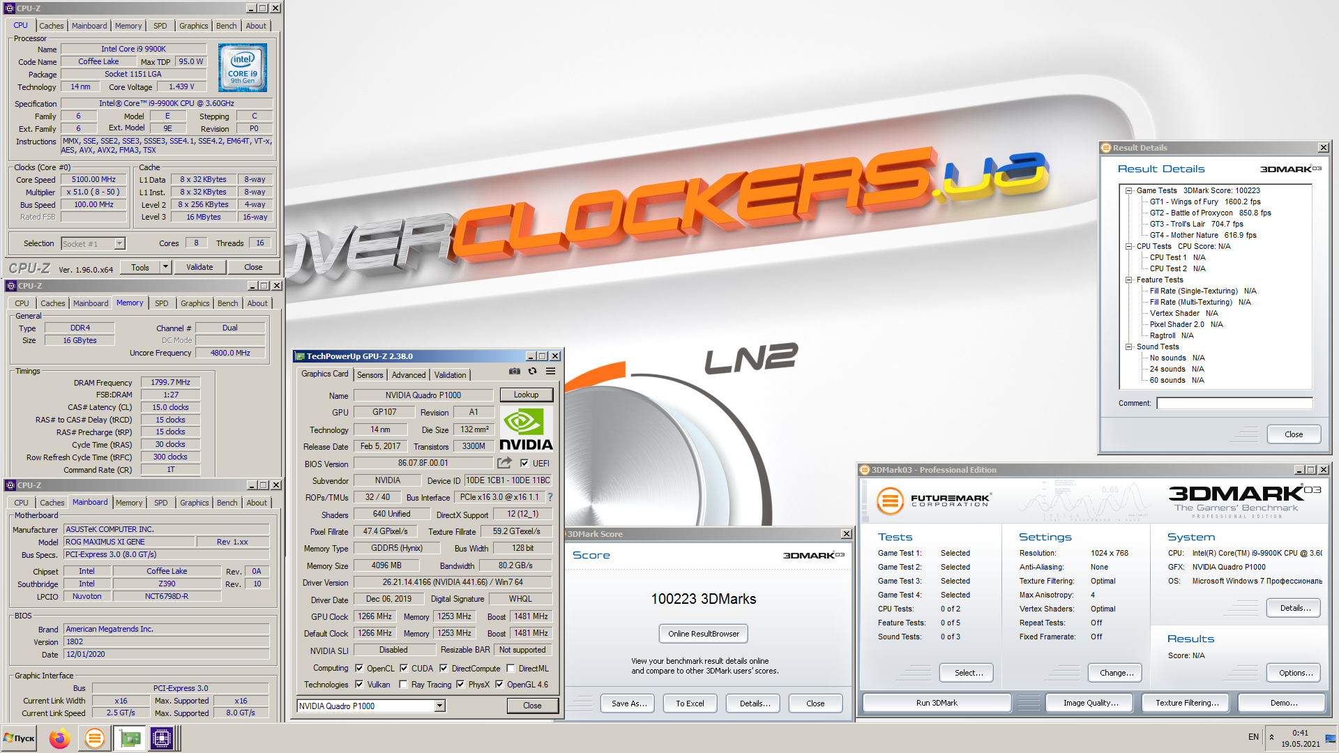Click the GPU-Z refresh icon
The height and width of the screenshot is (753, 1339).
533,372
